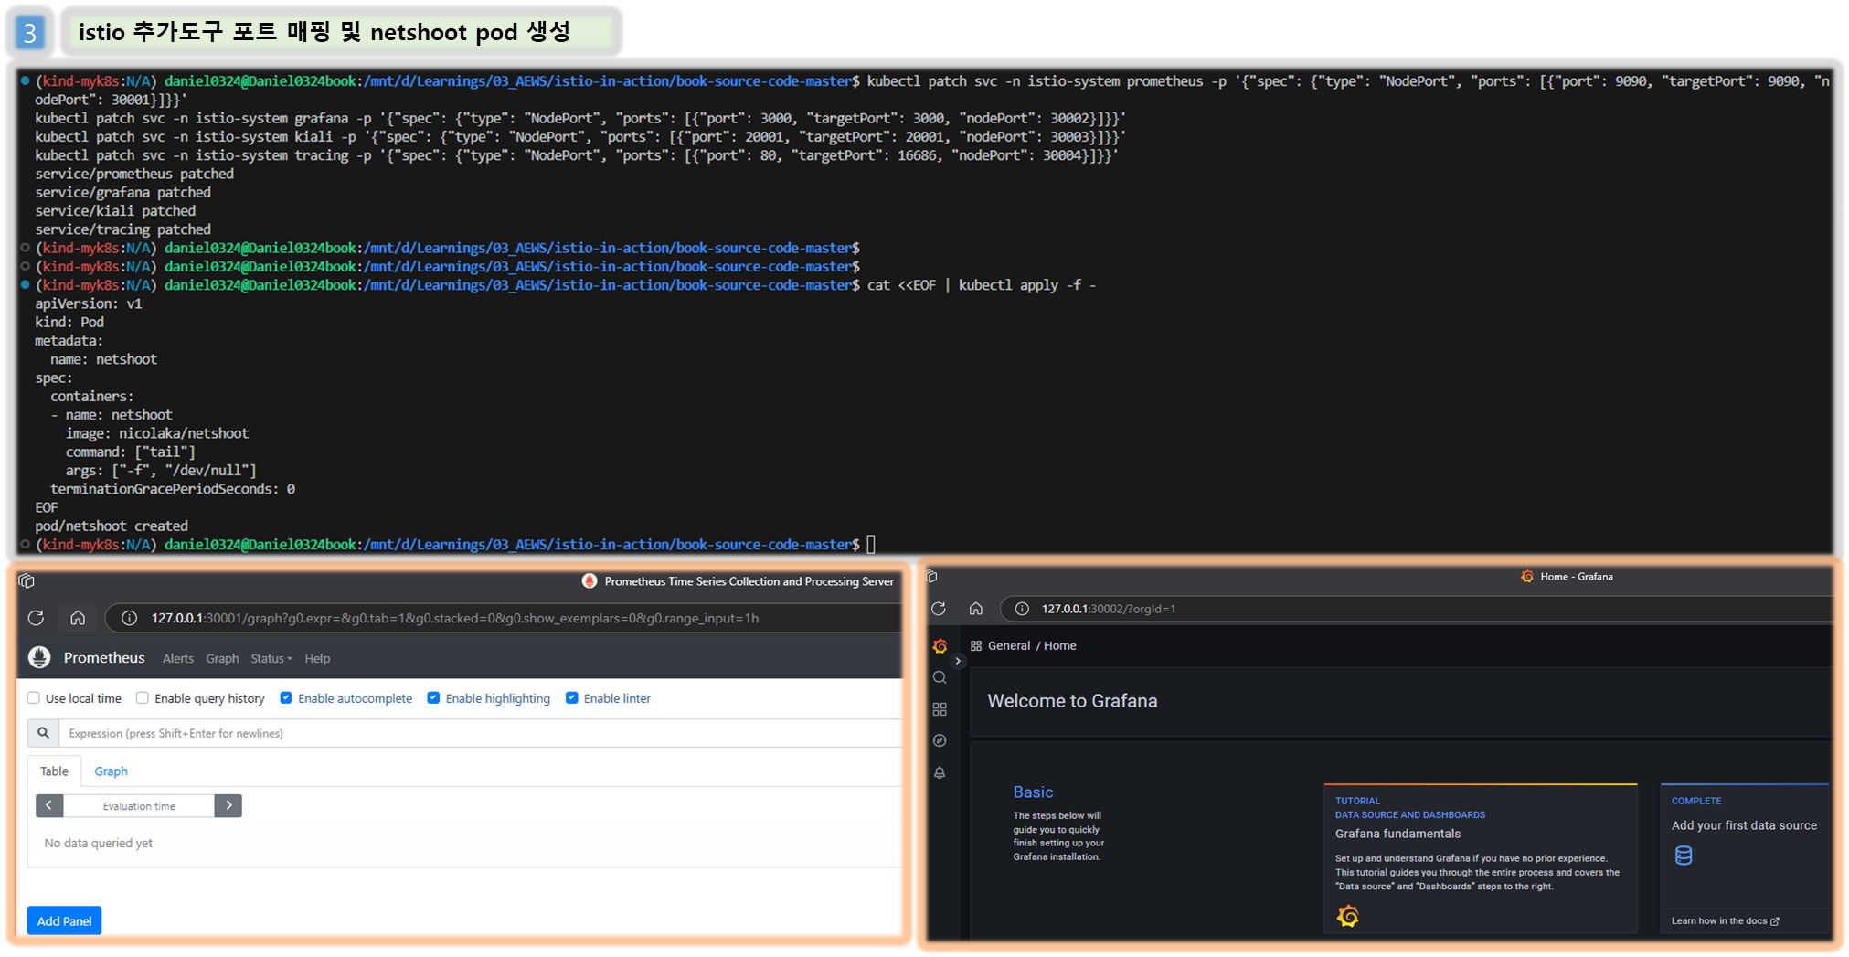Open the Grafana fundamentals tutorial card
Viewport: 1849px width, 957px height.
(x=1480, y=858)
